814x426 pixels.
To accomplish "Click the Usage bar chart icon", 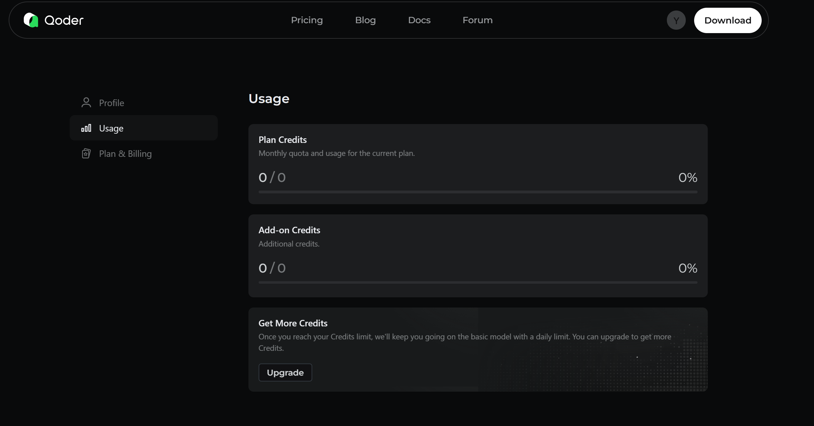I will click(x=86, y=128).
